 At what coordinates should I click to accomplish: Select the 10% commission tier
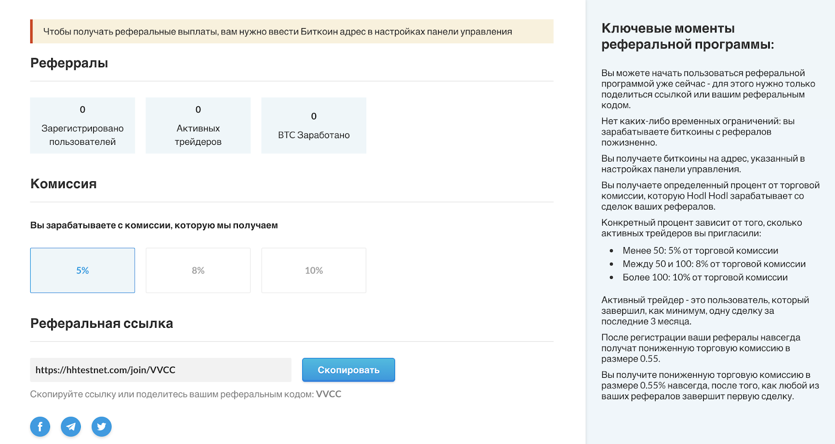[314, 270]
